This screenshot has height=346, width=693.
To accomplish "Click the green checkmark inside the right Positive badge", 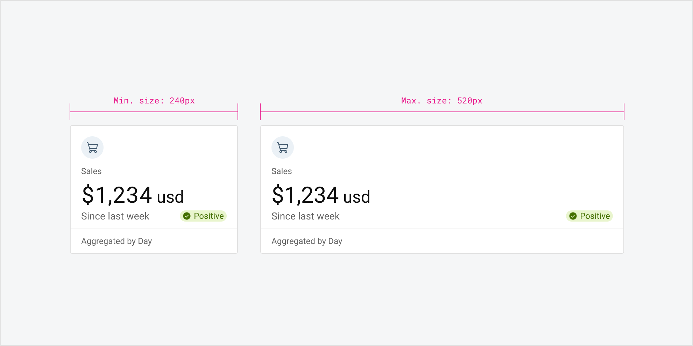I will (x=573, y=216).
